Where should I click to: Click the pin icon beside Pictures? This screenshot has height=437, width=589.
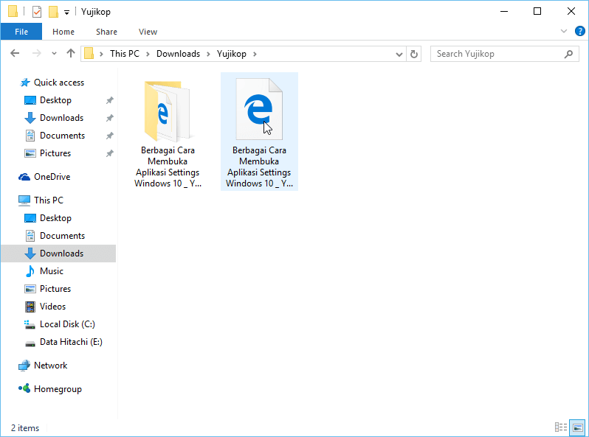tap(110, 153)
